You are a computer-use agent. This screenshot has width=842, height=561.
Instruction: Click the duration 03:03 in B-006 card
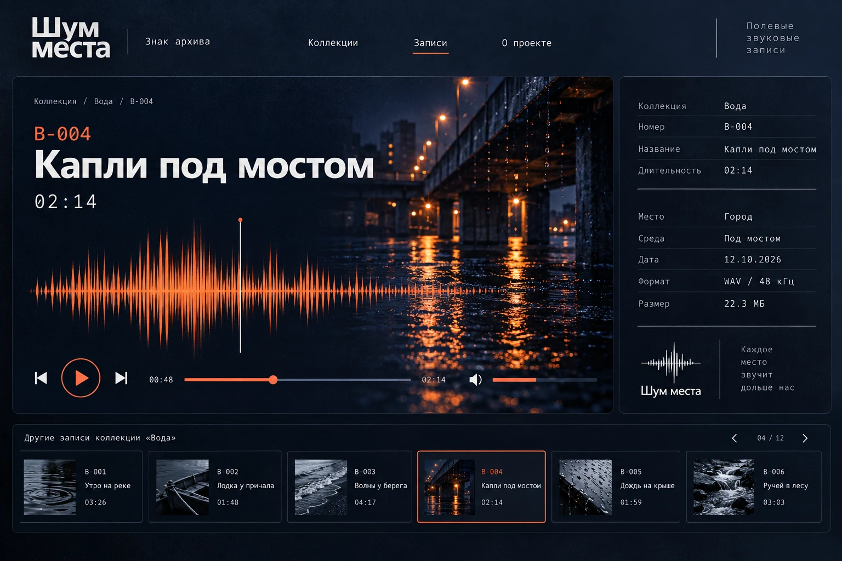point(774,502)
